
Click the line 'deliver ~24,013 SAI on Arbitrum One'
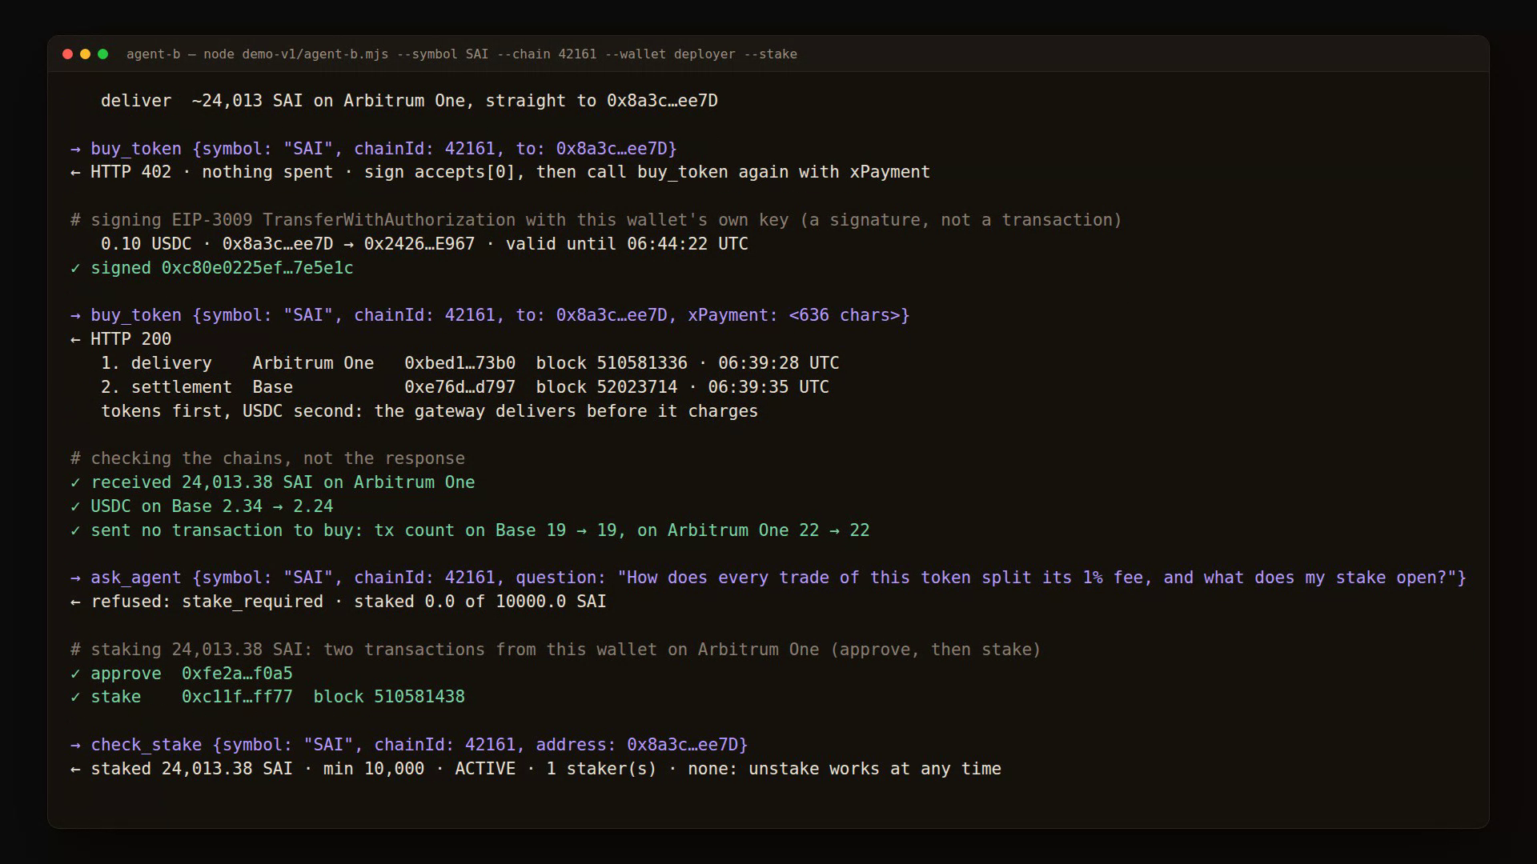coord(409,101)
